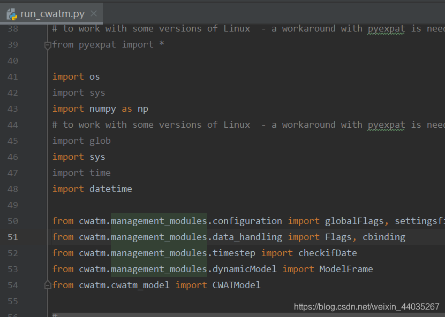This screenshot has width=445, height=317.
Task: Click line number 51 in the gutter
Action: (x=13, y=237)
